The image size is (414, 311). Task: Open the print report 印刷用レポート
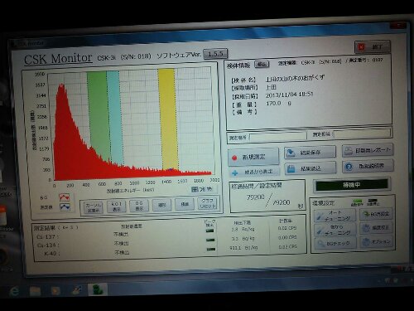[x=368, y=151]
